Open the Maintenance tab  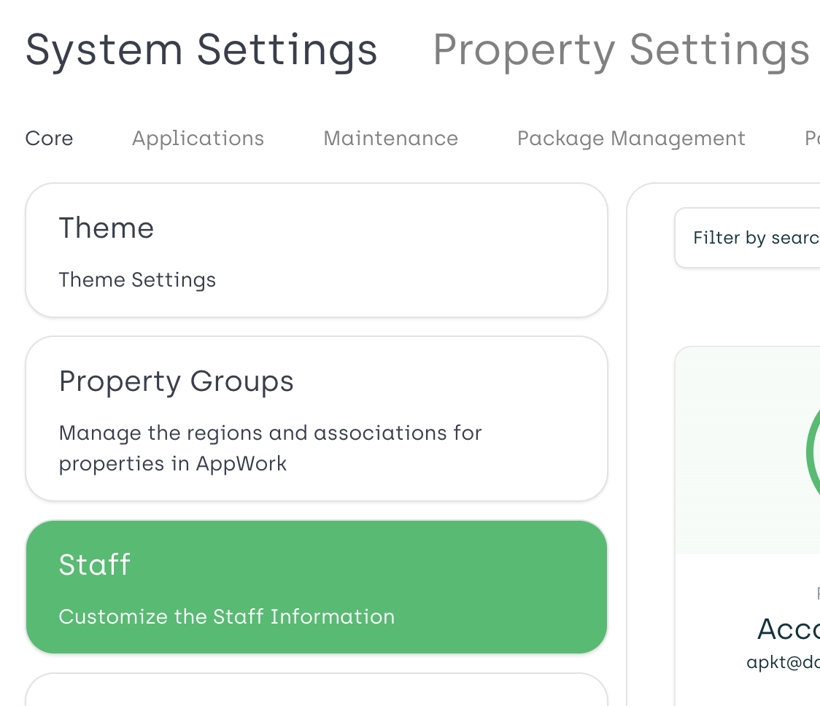click(390, 138)
